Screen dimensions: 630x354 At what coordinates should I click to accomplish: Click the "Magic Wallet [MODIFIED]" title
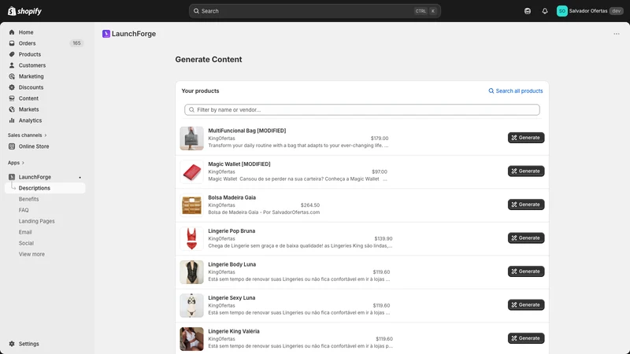point(239,164)
